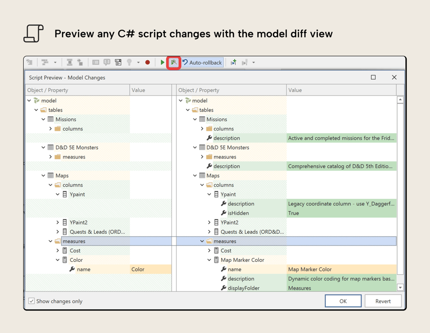
Task: Select the lightbulb suggestions icon
Action: (x=130, y=62)
